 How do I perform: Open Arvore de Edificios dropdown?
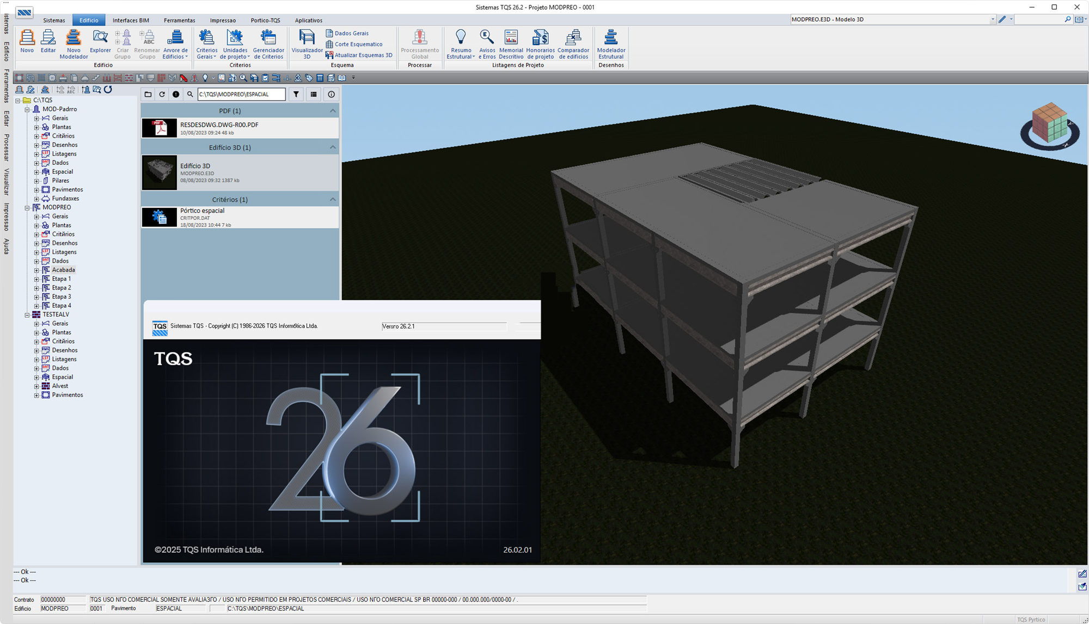[x=175, y=44]
